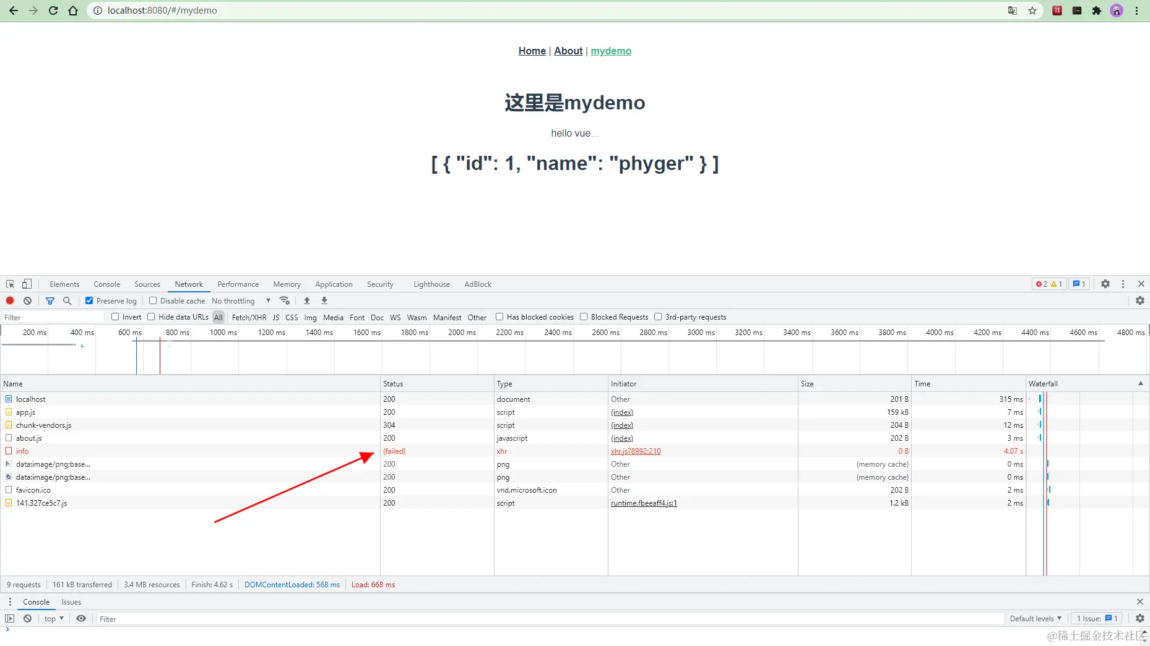Check the Blocked Requests checkbox

[584, 317]
